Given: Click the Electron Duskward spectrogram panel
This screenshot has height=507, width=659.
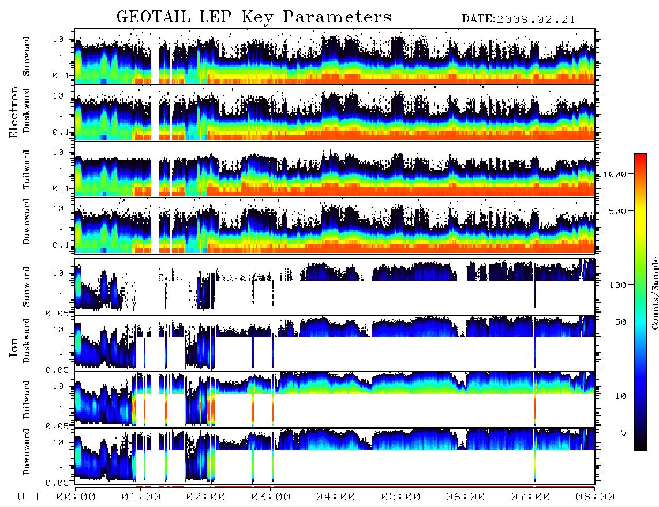Looking at the screenshot, I should (335, 112).
